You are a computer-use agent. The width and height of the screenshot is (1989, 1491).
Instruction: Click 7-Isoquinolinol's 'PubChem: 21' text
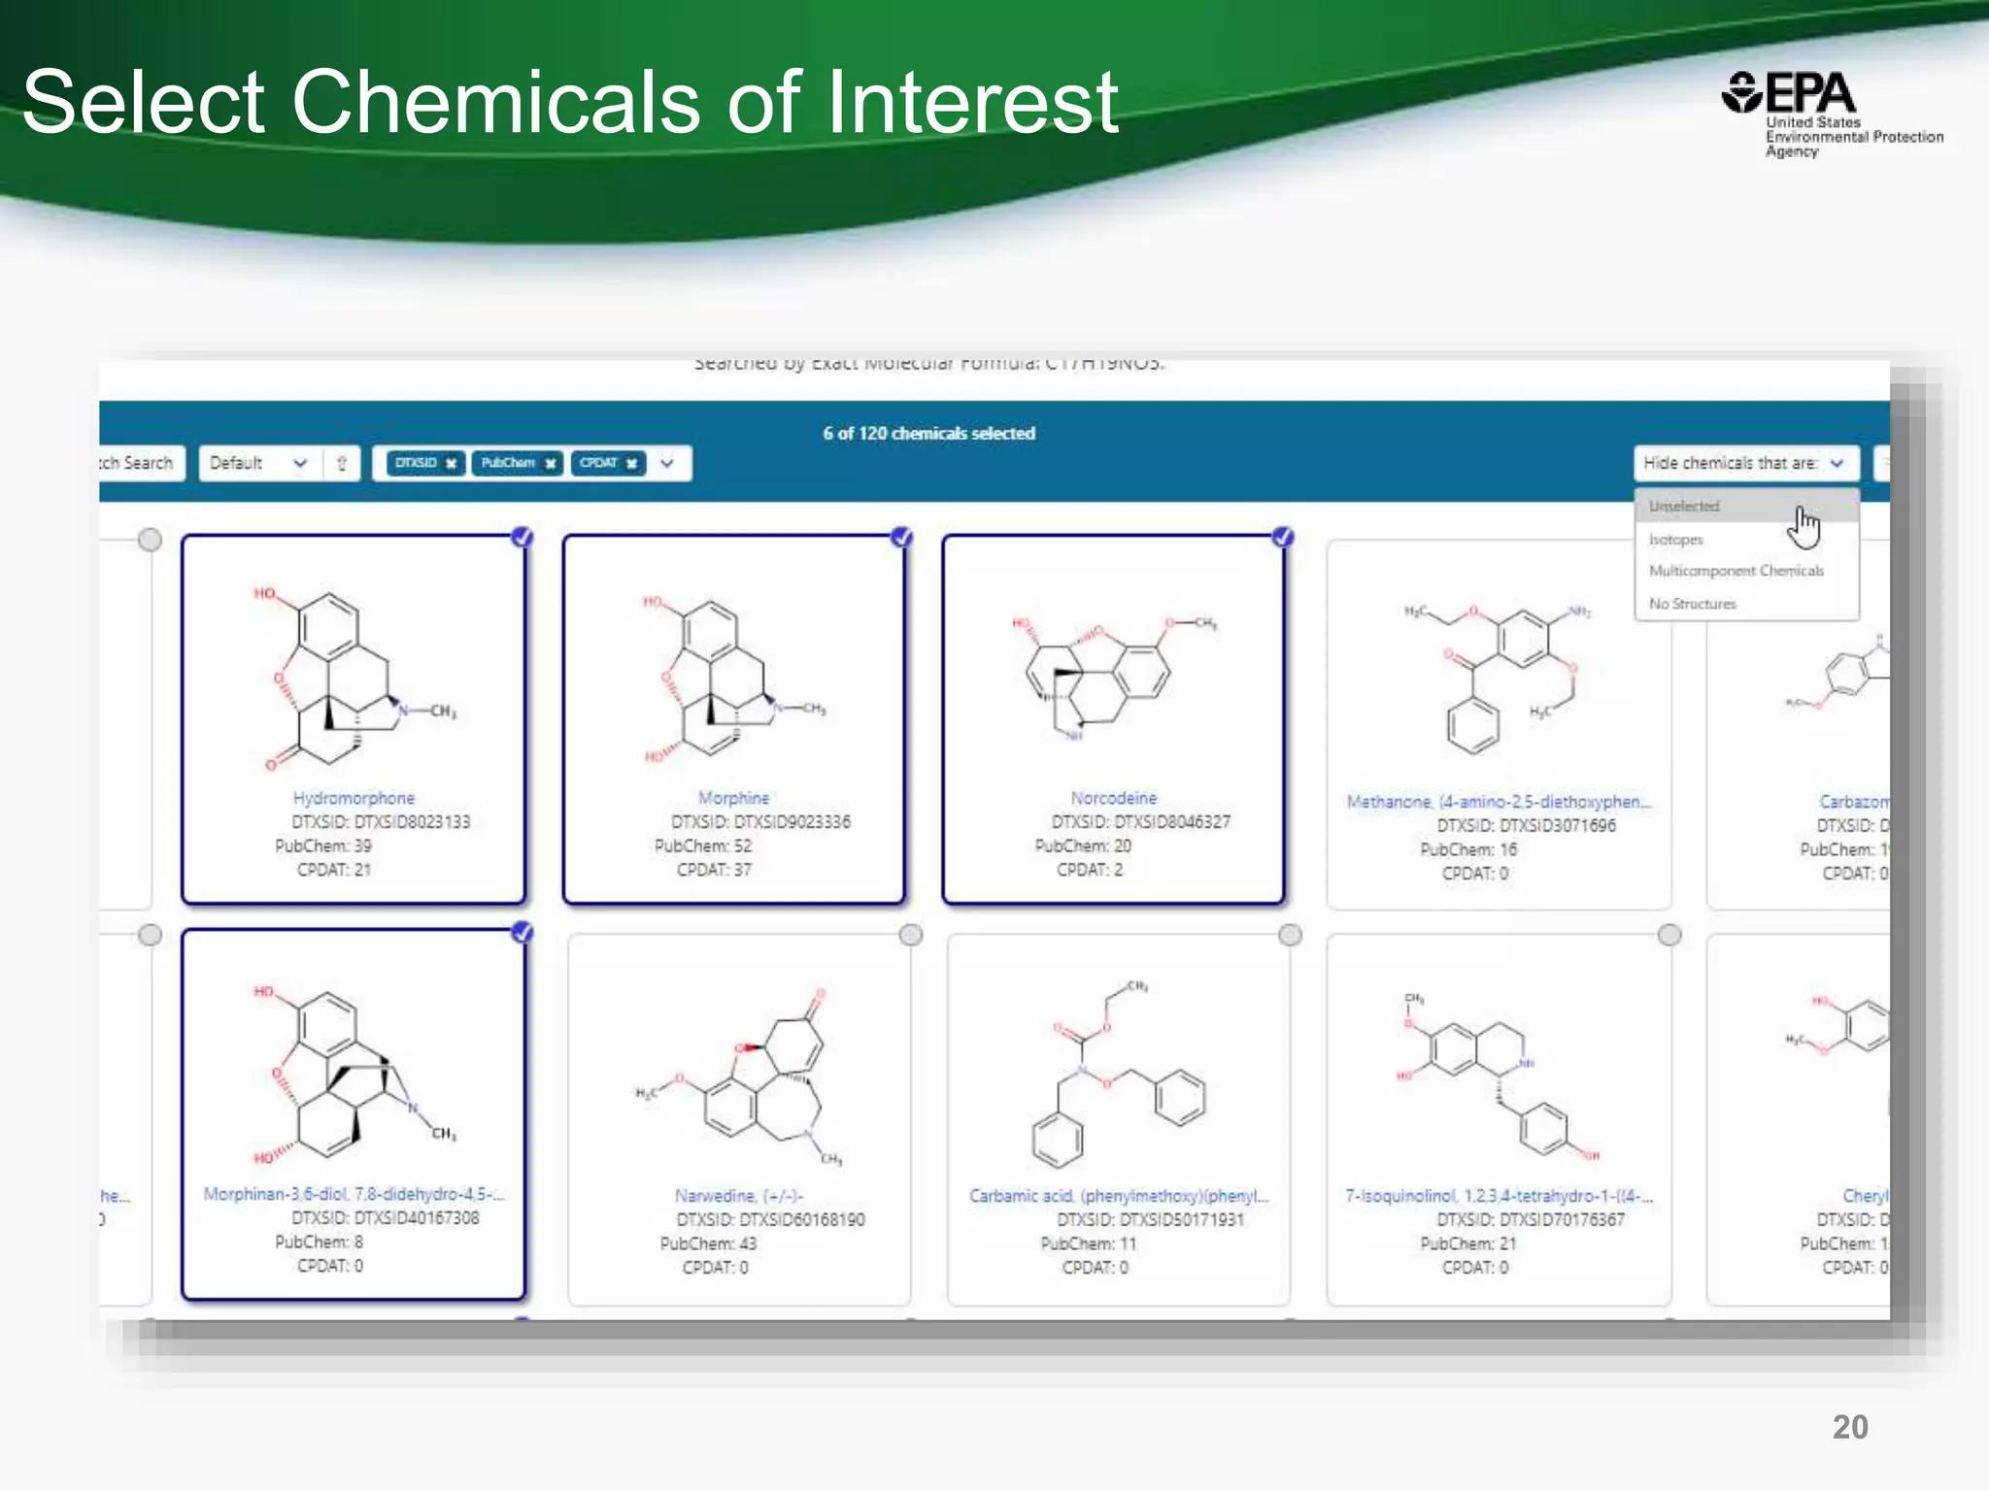1468,1244
